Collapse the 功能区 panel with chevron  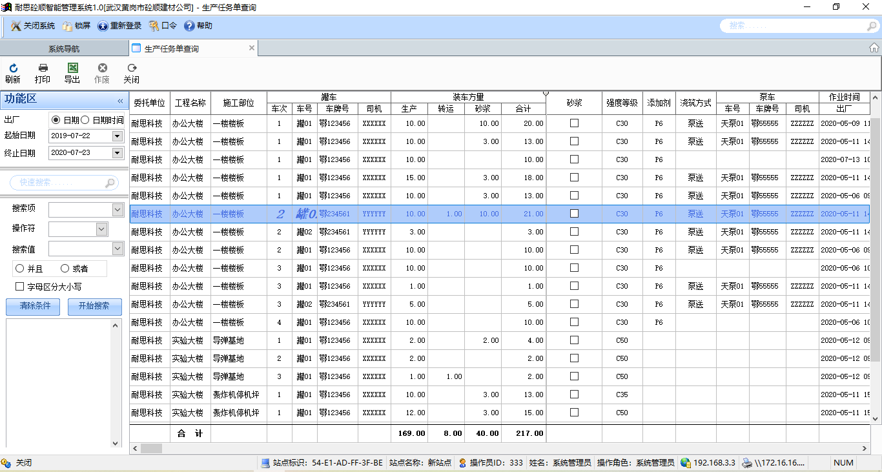point(120,101)
